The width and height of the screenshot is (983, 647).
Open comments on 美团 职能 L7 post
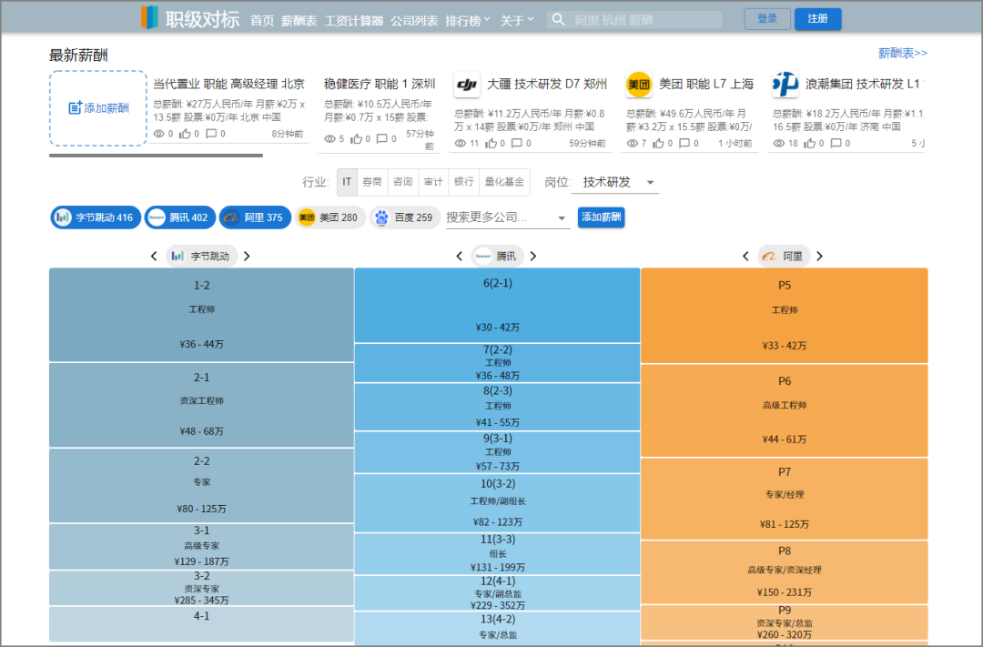coord(684,143)
